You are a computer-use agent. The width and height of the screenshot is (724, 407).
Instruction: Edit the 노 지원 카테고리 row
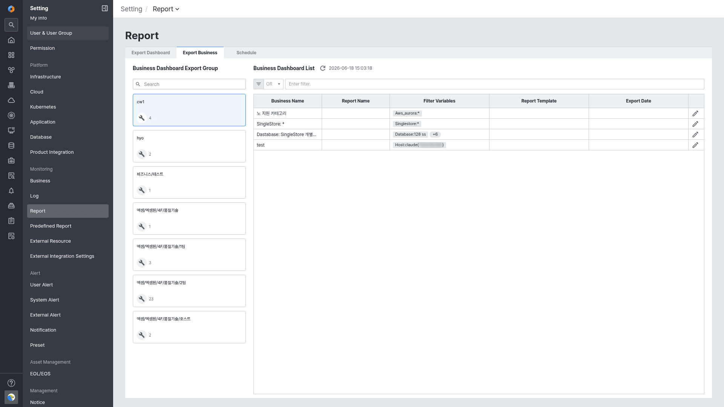pyautogui.click(x=695, y=113)
